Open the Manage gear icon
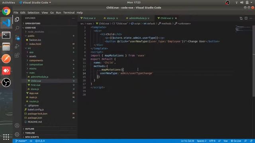This screenshot has width=255, height=143. click(x=17, y=134)
